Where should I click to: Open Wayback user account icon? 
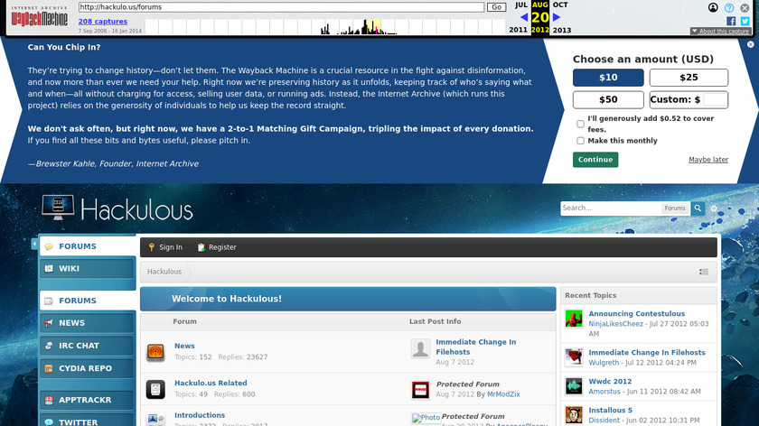713,8
